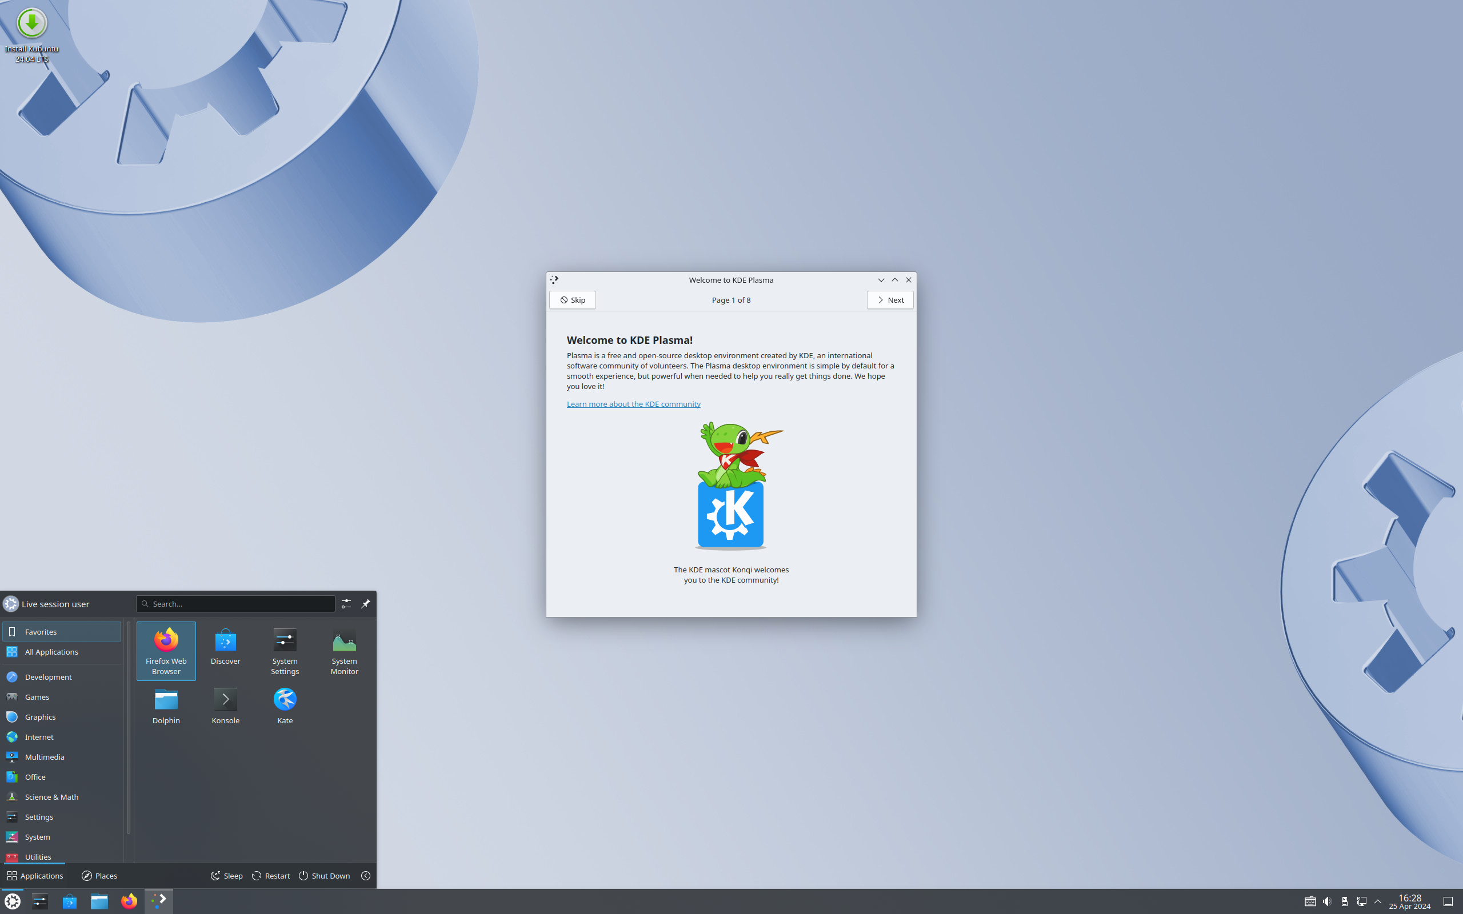The height and width of the screenshot is (914, 1463).
Task: Expand more session options arrow
Action: tap(366, 875)
